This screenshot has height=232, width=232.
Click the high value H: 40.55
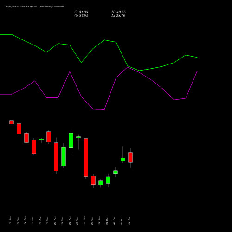point(118,12)
